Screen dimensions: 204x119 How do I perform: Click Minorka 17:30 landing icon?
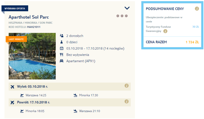pyautogui.click(x=75, y=95)
